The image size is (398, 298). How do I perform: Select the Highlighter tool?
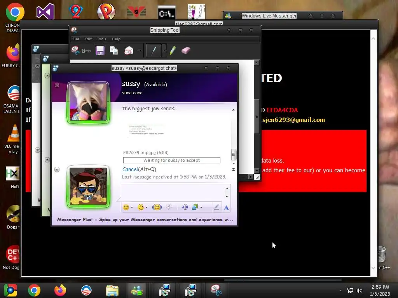173,50
